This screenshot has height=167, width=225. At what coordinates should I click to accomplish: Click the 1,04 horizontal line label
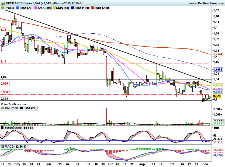coord(4,77)
